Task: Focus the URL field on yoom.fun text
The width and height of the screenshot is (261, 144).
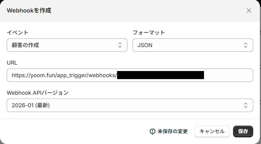Action: coord(64,75)
